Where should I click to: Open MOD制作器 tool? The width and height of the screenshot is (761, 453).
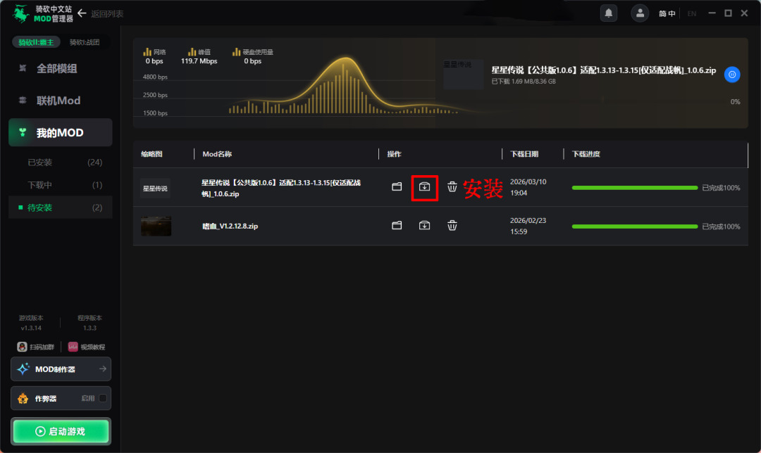tap(61, 369)
